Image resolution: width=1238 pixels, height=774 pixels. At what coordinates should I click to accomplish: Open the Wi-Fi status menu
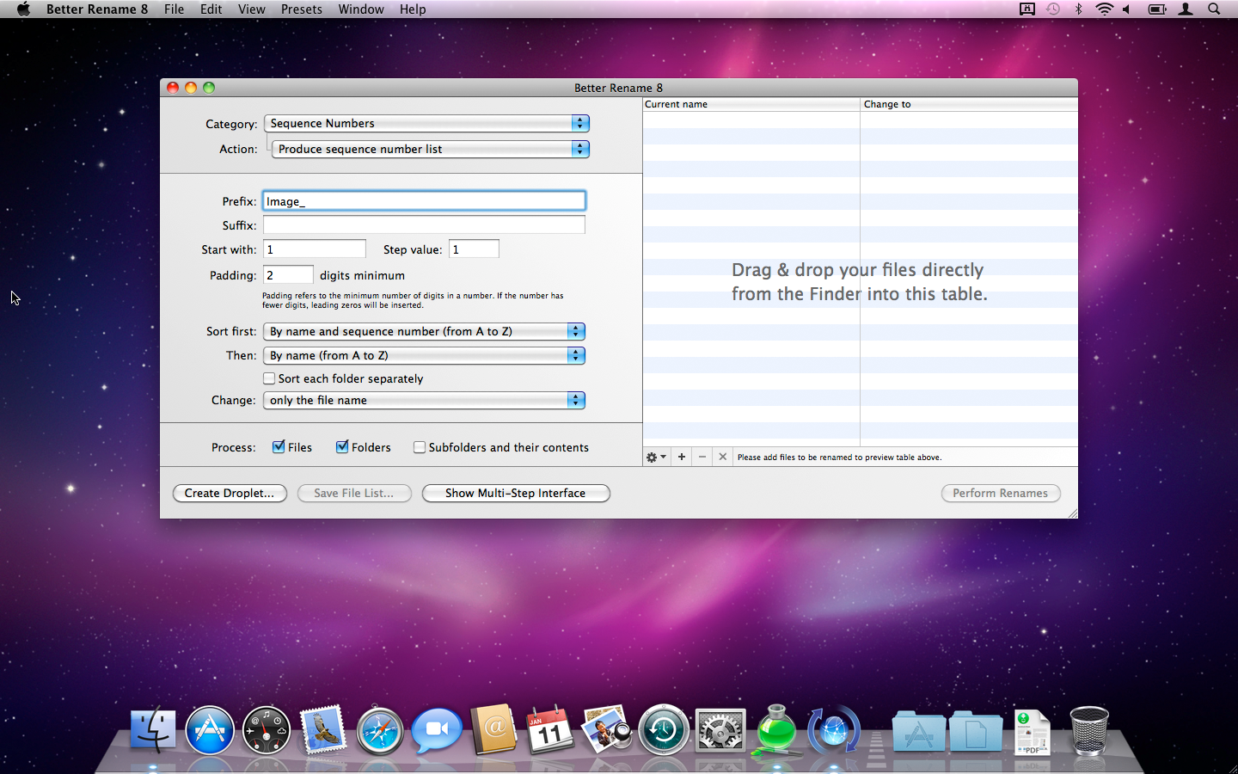tap(1104, 9)
